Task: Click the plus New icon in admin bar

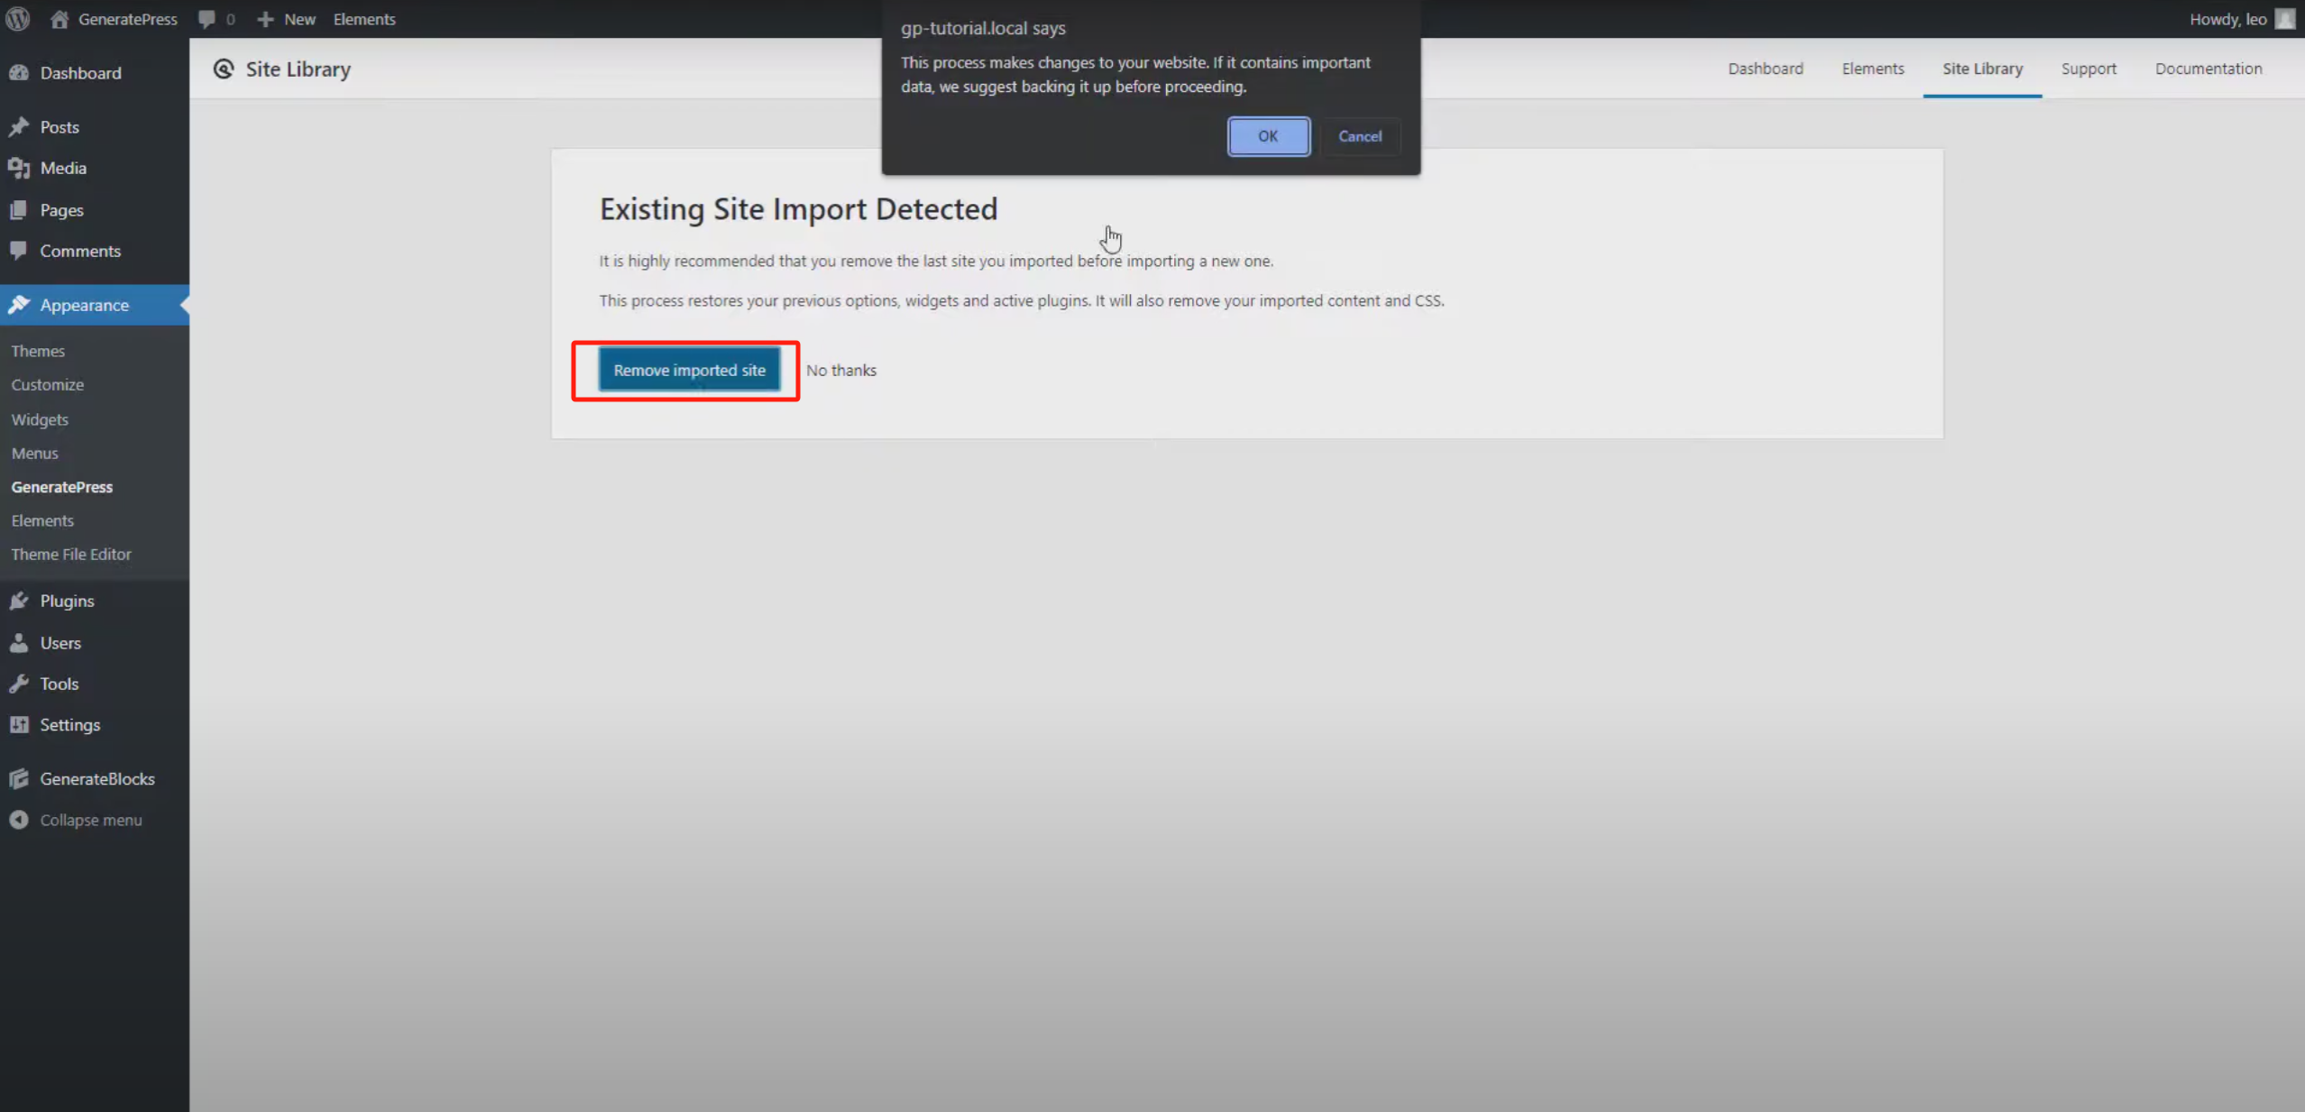Action: pyautogui.click(x=265, y=19)
